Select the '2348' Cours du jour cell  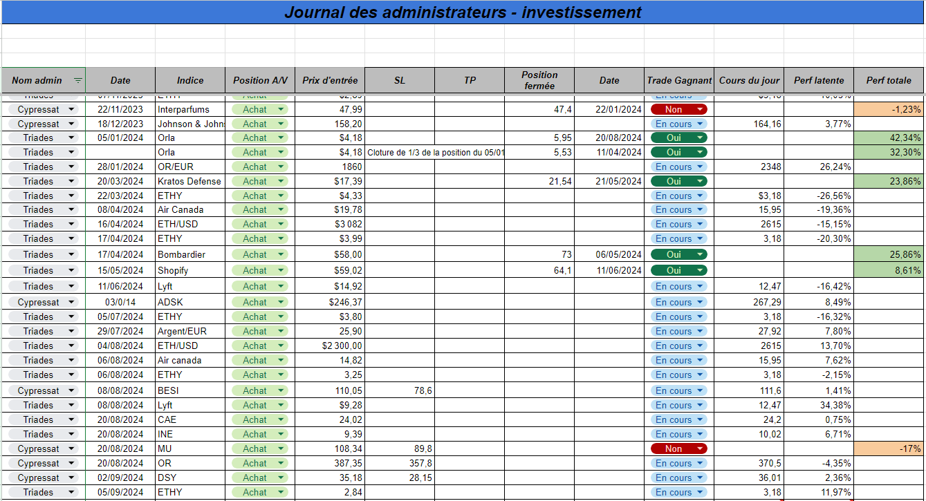[749, 167]
